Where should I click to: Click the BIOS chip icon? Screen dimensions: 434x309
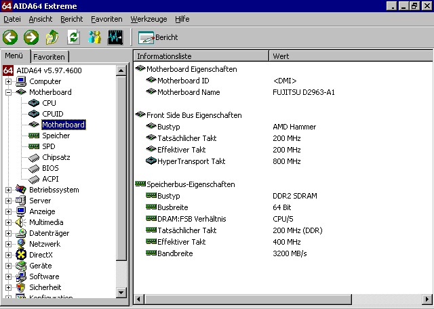(34, 169)
